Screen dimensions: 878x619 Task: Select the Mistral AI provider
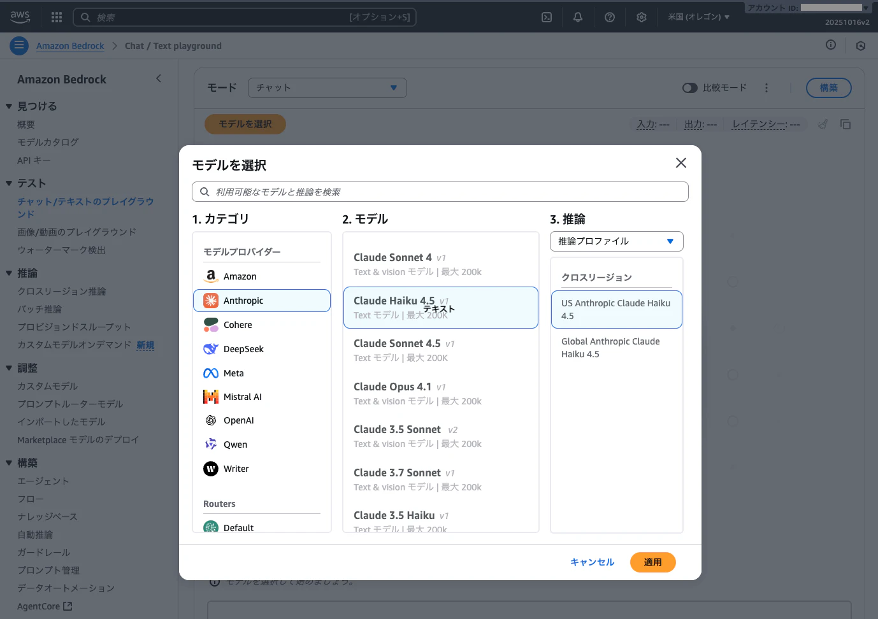click(262, 397)
